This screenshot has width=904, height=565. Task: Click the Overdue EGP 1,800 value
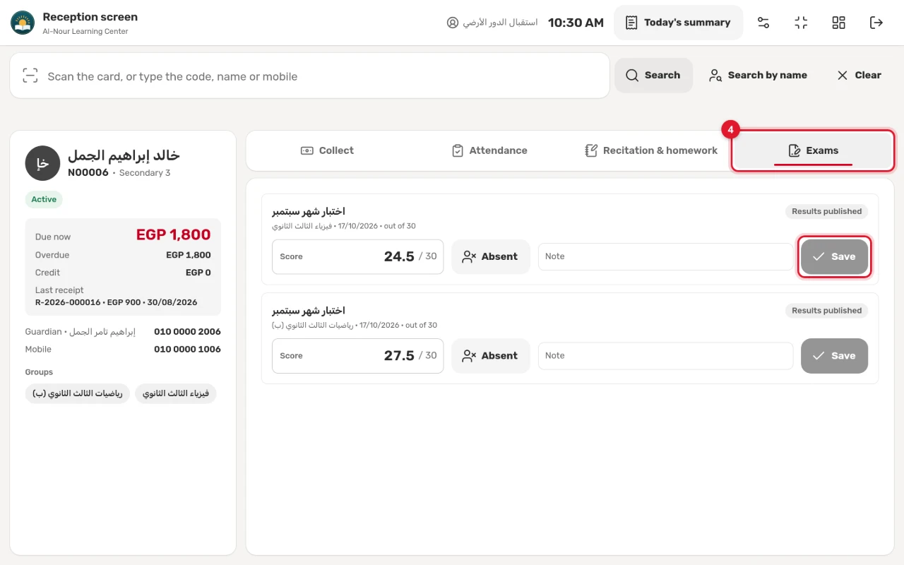[189, 255]
